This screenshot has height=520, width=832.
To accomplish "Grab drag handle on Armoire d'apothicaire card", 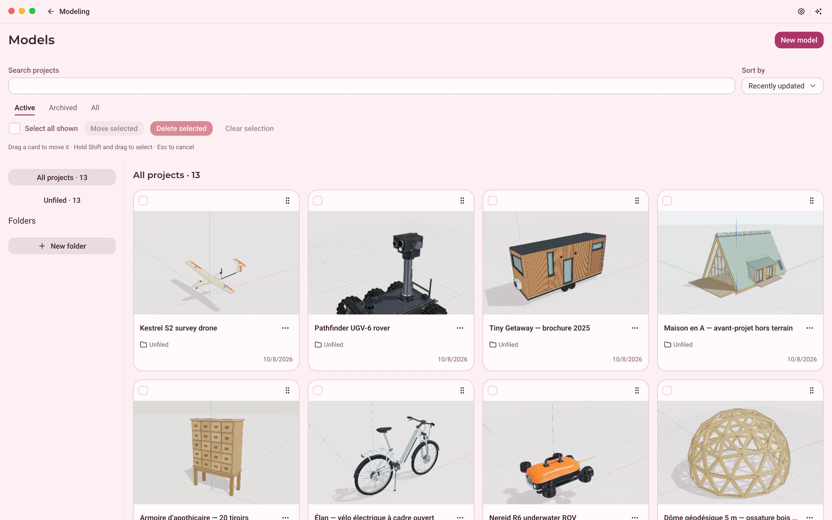I will (x=287, y=390).
